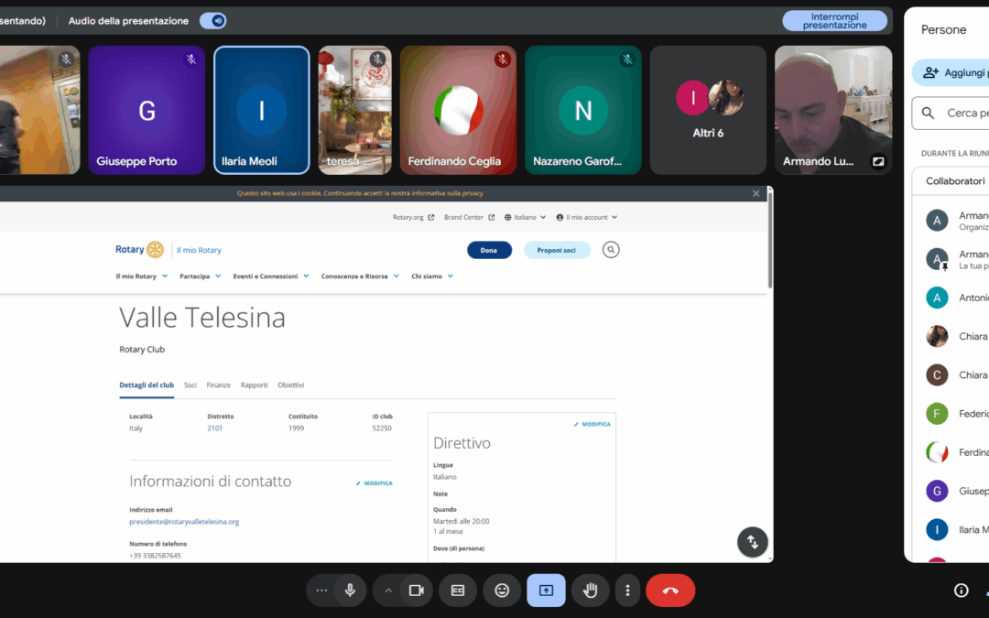Select Federico in the people list

coord(957,414)
